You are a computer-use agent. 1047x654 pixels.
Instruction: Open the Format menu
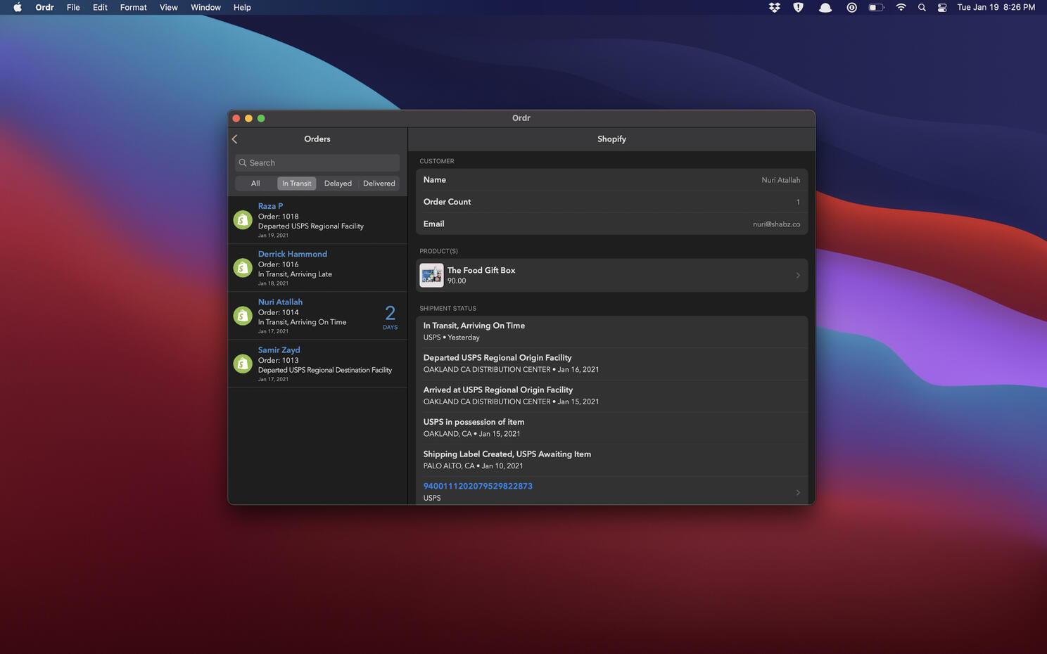[x=134, y=7]
